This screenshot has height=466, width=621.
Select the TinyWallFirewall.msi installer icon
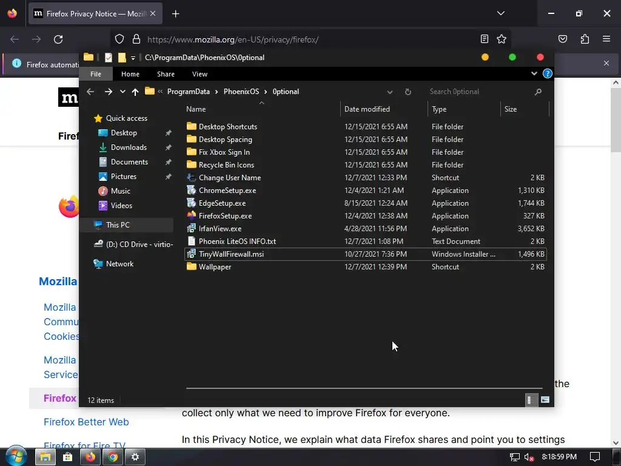(x=191, y=254)
